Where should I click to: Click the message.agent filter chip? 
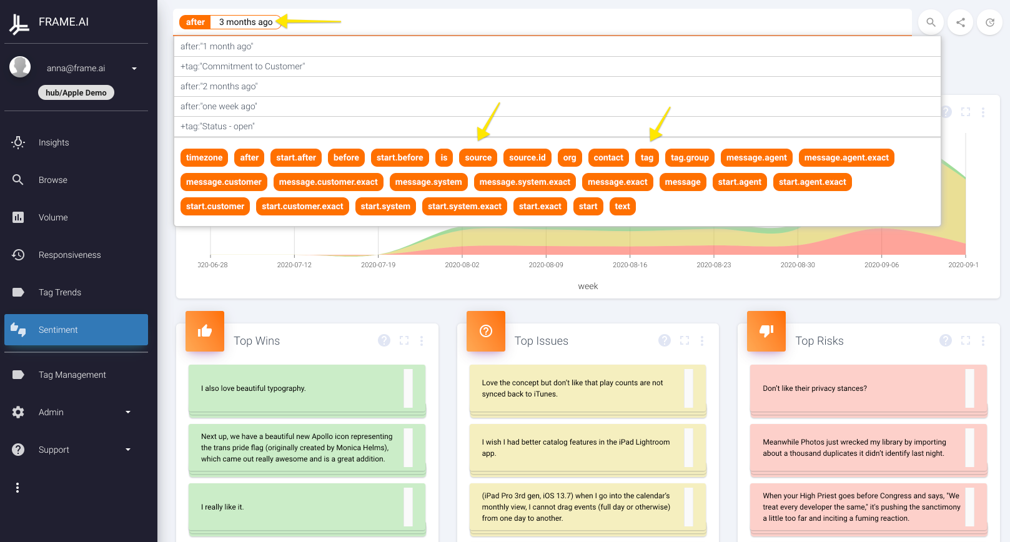pos(756,157)
